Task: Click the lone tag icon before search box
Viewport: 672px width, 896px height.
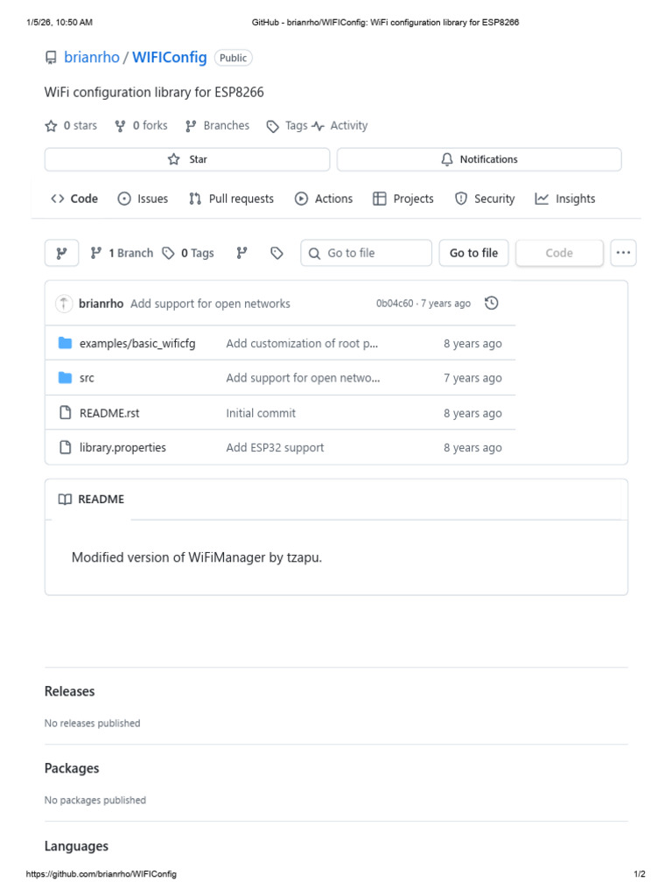Action: pyautogui.click(x=276, y=253)
